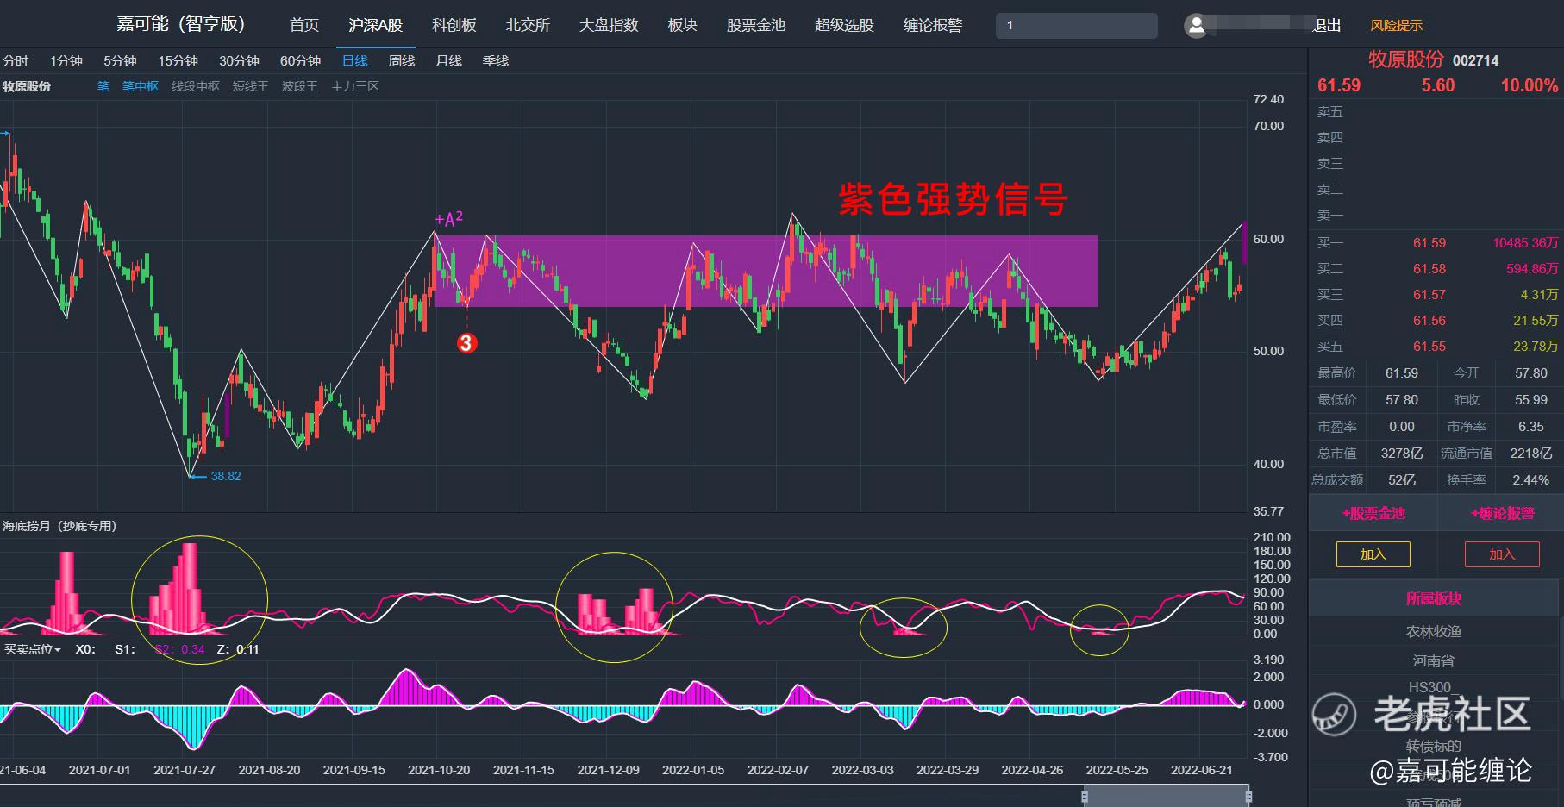The height and width of the screenshot is (807, 1564).
Task: Open 缠论报警 in top navigation
Action: [933, 26]
